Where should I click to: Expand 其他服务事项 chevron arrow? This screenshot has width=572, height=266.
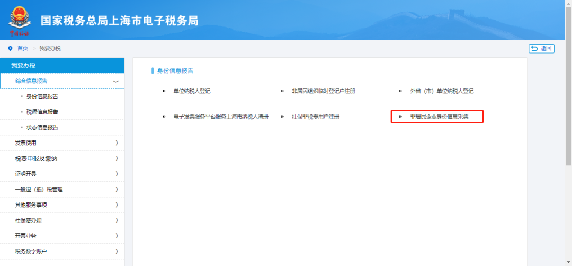[x=117, y=205]
